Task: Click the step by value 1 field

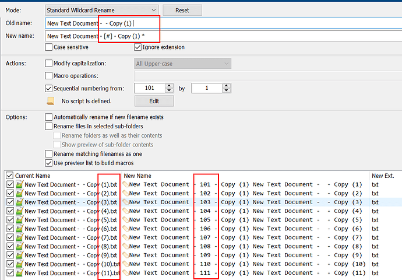Action: coord(207,88)
